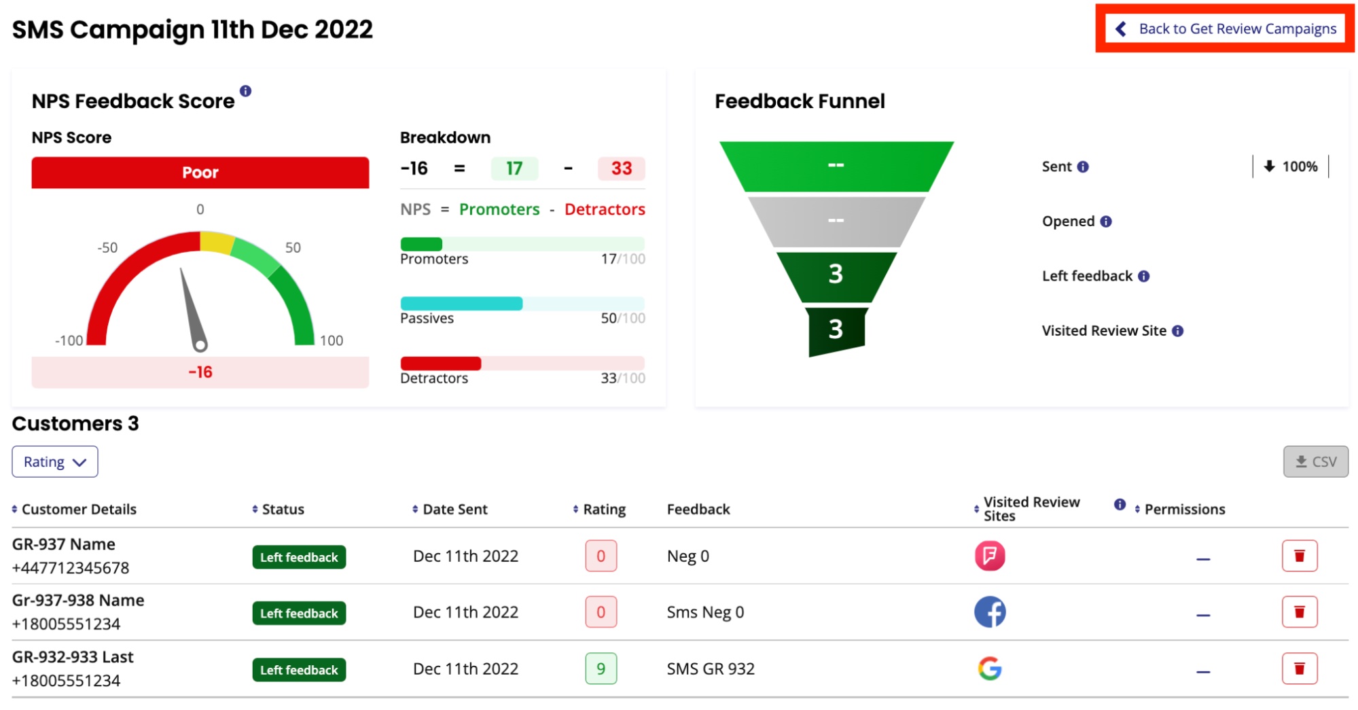Click the Visited Review Site funnel info icon
Screen dimensions: 1358x710
pyautogui.click(x=1178, y=331)
